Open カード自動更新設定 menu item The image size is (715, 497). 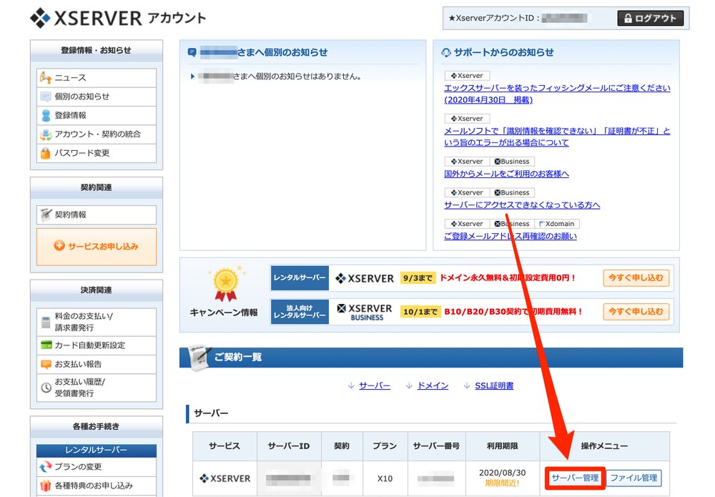click(x=97, y=345)
